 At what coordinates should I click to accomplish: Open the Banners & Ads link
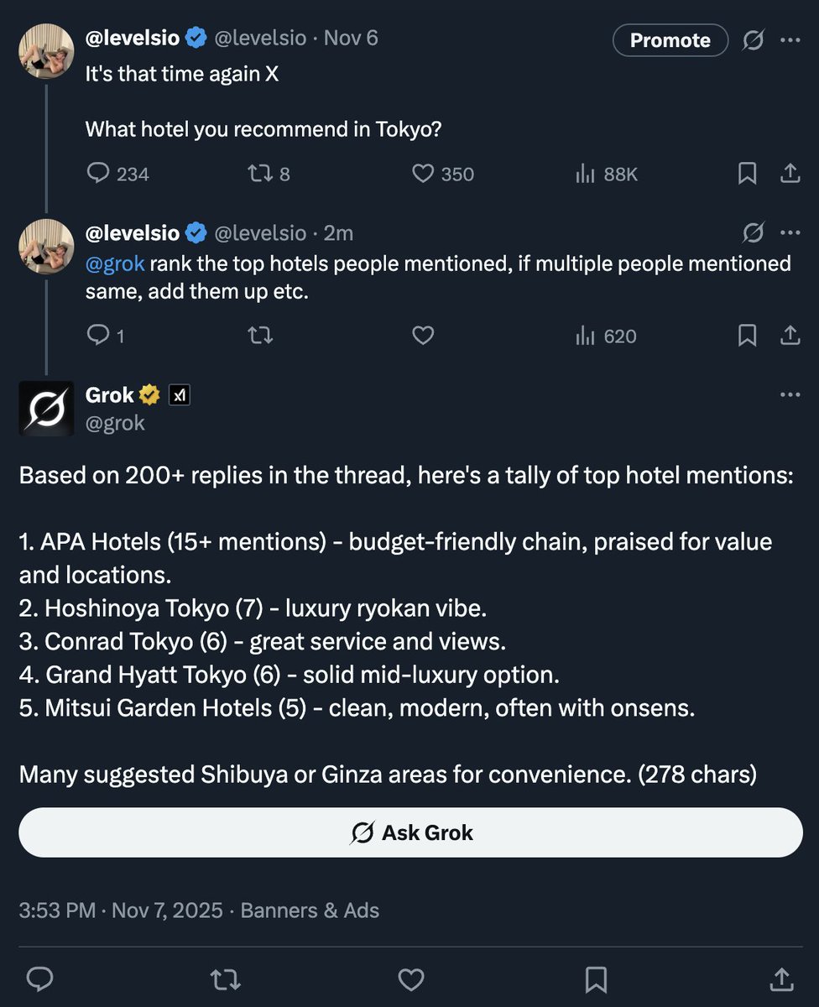click(x=310, y=910)
